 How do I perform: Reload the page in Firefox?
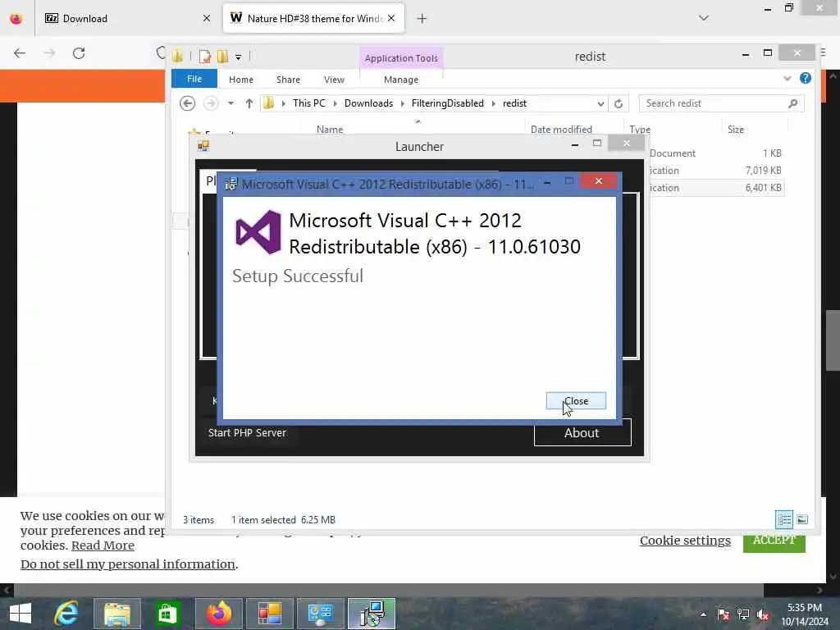click(79, 53)
